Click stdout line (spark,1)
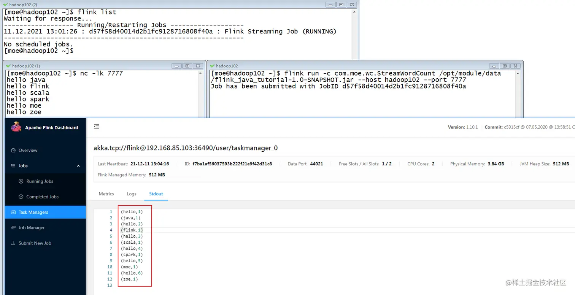Image resolution: width=575 pixels, height=295 pixels. coord(132,254)
